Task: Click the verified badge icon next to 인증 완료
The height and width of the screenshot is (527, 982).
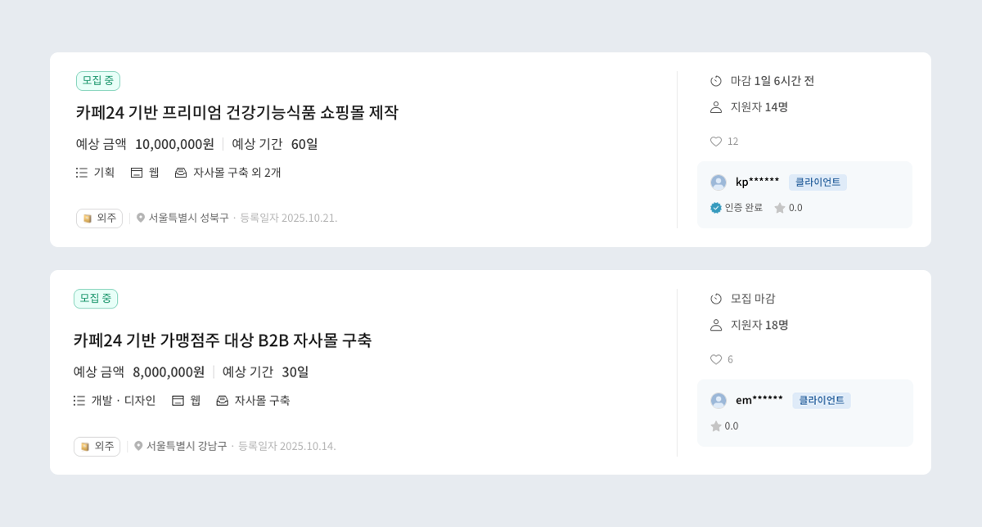Action: click(x=714, y=207)
